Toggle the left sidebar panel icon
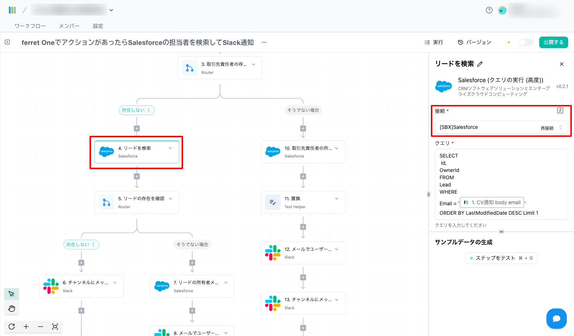574x336 pixels. (7, 42)
